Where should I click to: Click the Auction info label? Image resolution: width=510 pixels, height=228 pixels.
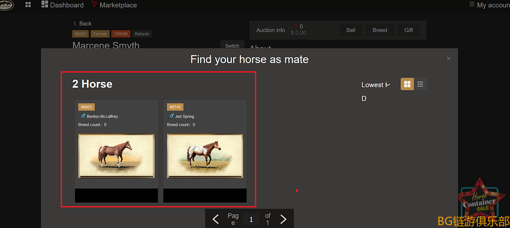[271, 30]
